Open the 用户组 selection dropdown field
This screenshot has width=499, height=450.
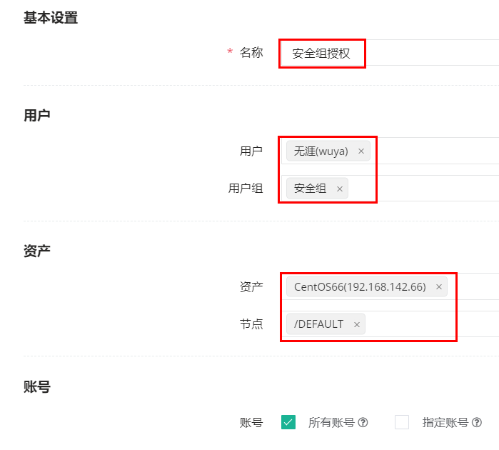pyautogui.click(x=390, y=189)
